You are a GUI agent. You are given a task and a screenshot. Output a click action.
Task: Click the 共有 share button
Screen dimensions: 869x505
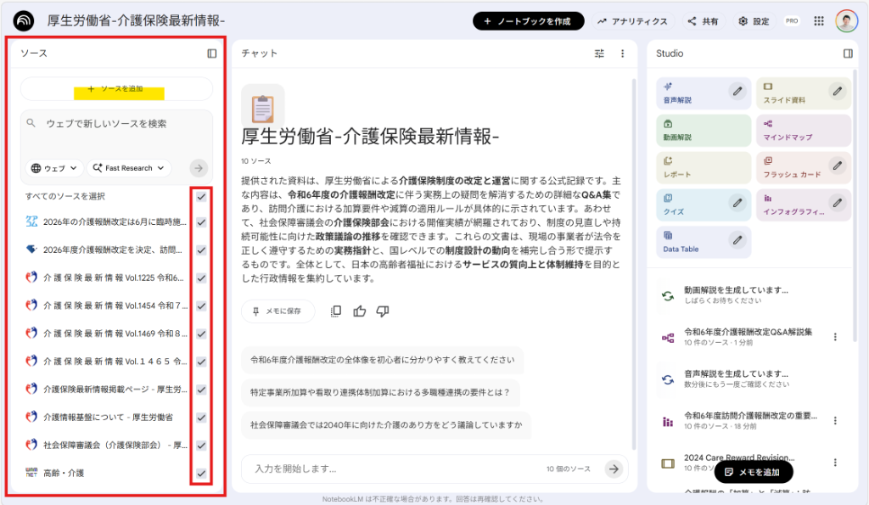704,21
